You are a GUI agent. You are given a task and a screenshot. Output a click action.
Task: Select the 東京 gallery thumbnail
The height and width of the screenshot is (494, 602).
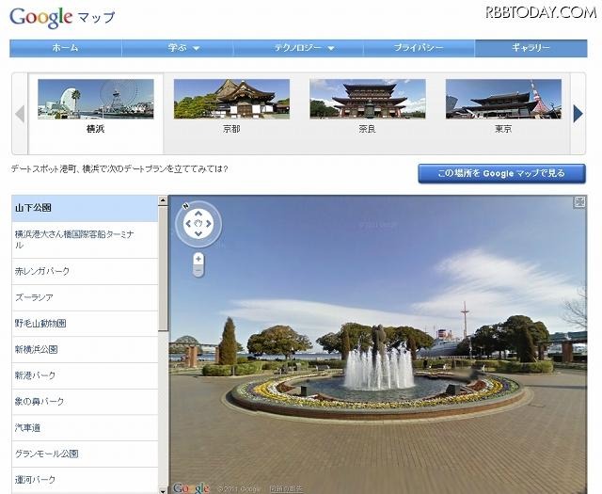point(503,99)
